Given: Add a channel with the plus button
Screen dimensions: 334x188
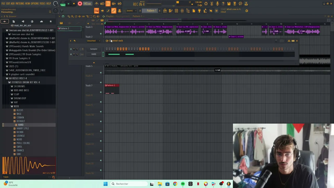Looking at the screenshot, I should [94, 63].
